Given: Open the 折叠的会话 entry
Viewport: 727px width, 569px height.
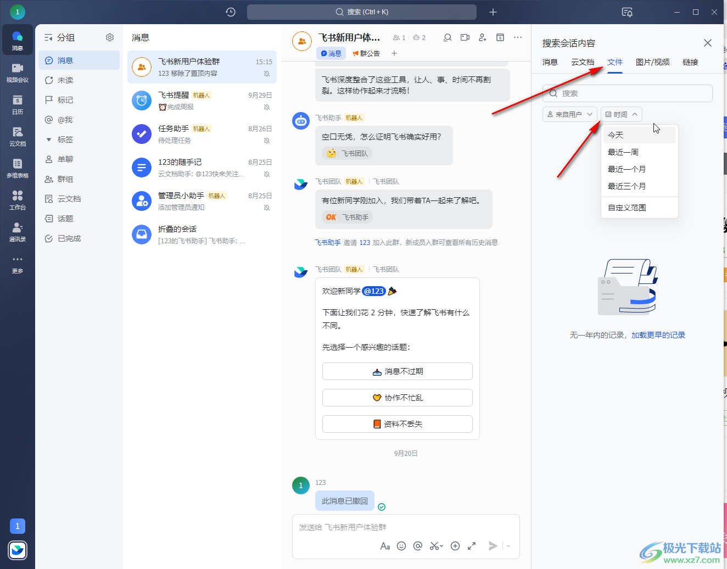Looking at the screenshot, I should point(202,235).
